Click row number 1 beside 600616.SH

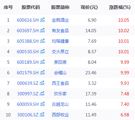click(x=8, y=20)
